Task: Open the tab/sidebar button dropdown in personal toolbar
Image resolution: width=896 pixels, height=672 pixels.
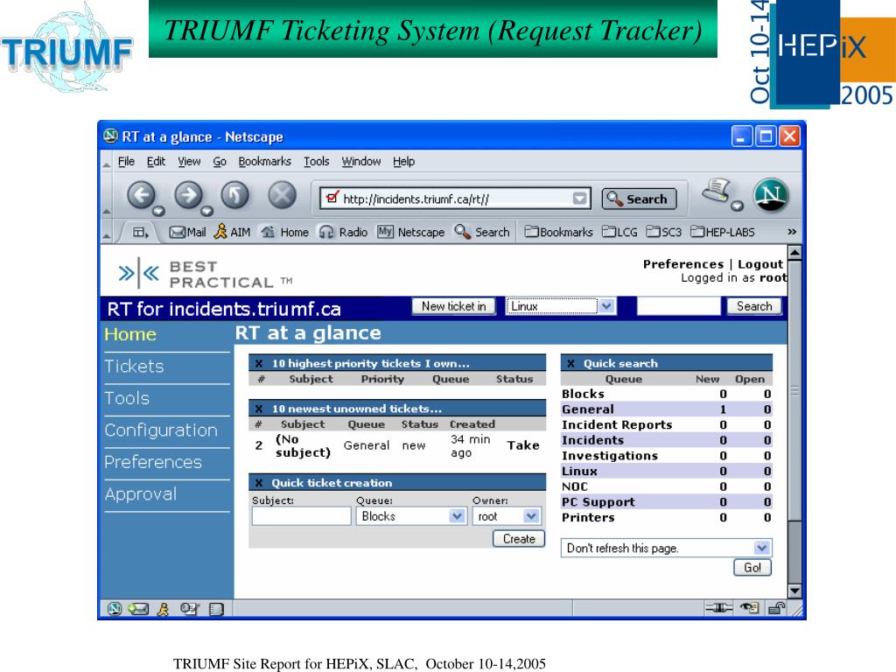Action: click(140, 232)
